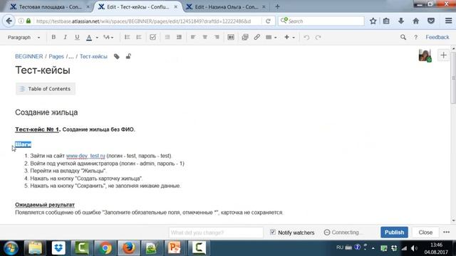Open PowerPoint from the taskbar

175,248
